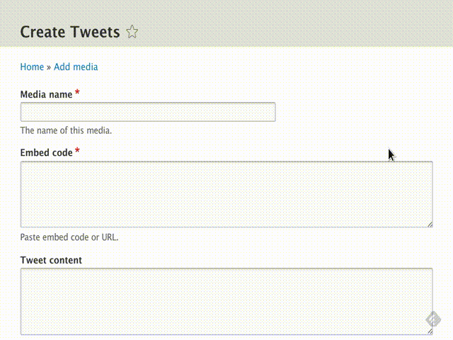The width and height of the screenshot is (453, 340).
Task: Click the 'Paste embed code or URL.' hint
Action: pos(69,237)
